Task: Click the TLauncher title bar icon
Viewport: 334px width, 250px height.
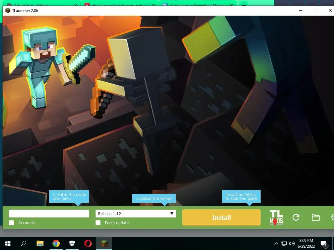Action: 8,11
